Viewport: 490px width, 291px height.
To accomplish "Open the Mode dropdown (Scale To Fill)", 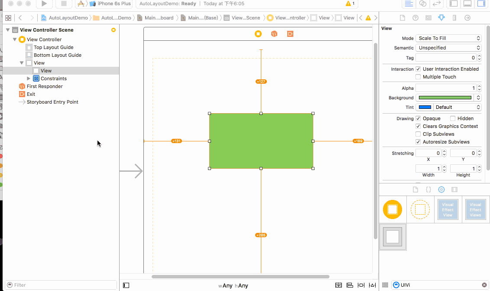I will 448,38.
